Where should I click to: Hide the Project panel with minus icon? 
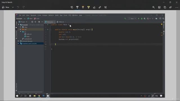(x=42, y=22)
